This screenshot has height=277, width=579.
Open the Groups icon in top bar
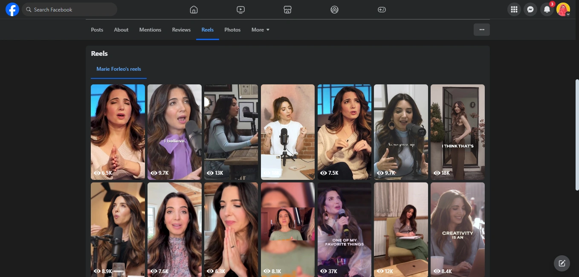[334, 9]
